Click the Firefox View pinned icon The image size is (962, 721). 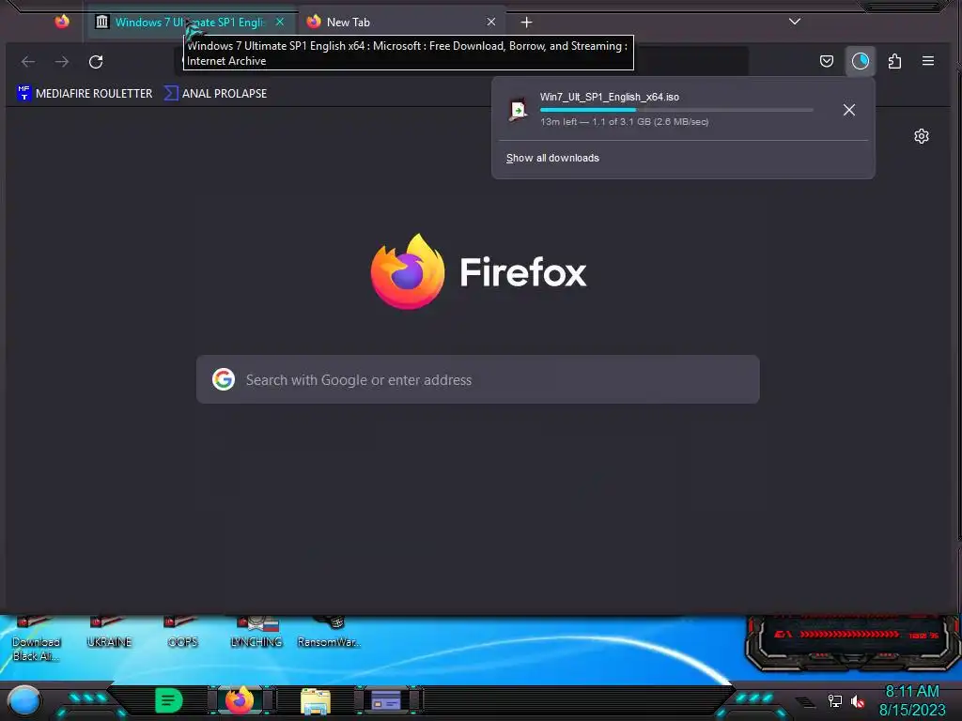[62, 23]
